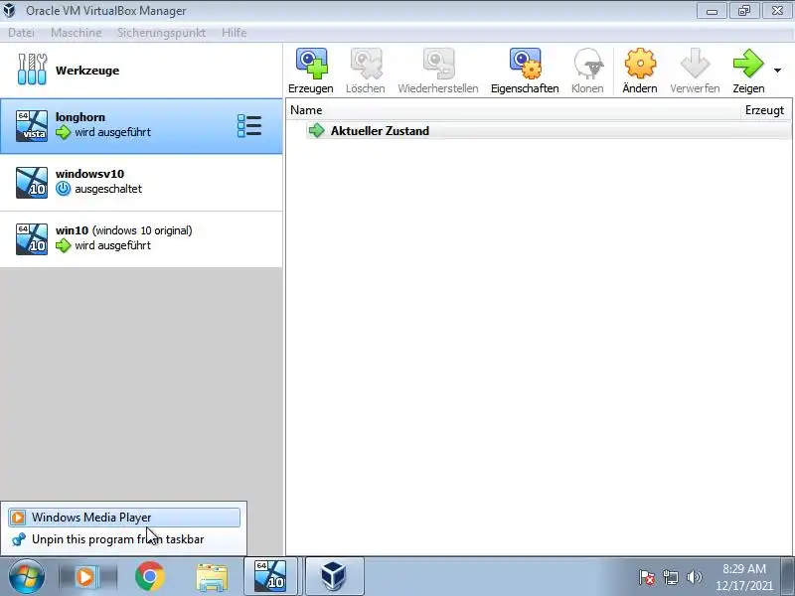Click the Löschen snapshot toolbar icon

tap(366, 64)
